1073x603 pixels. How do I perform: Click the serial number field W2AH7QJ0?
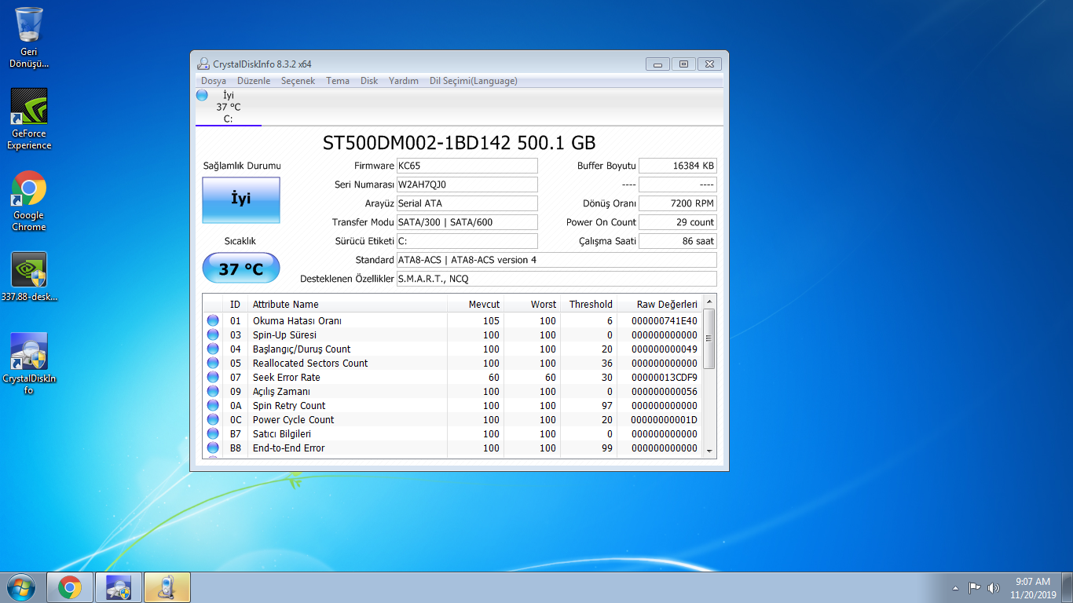[467, 185]
